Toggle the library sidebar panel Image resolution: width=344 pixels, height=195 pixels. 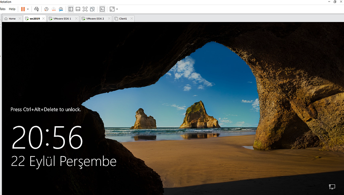coord(71,9)
